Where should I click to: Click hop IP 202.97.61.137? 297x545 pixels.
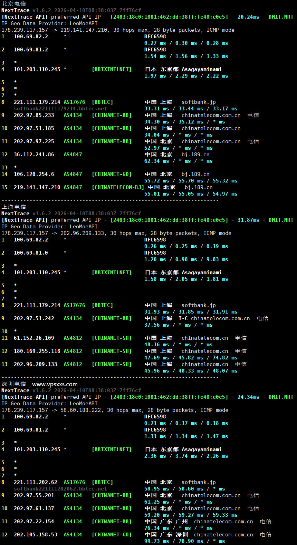click(34, 508)
